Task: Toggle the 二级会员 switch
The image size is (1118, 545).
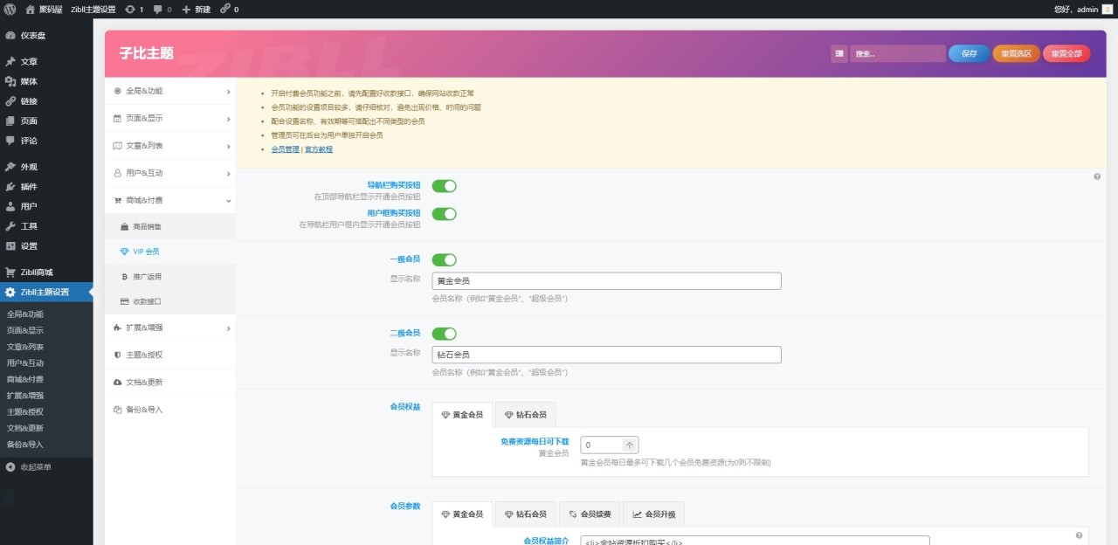Action: pyautogui.click(x=444, y=334)
